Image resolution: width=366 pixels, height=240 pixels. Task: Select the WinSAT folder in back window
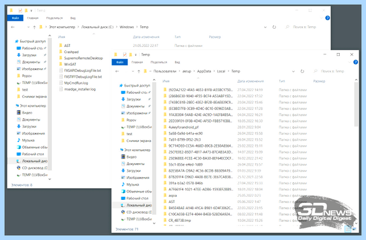pos(70,65)
